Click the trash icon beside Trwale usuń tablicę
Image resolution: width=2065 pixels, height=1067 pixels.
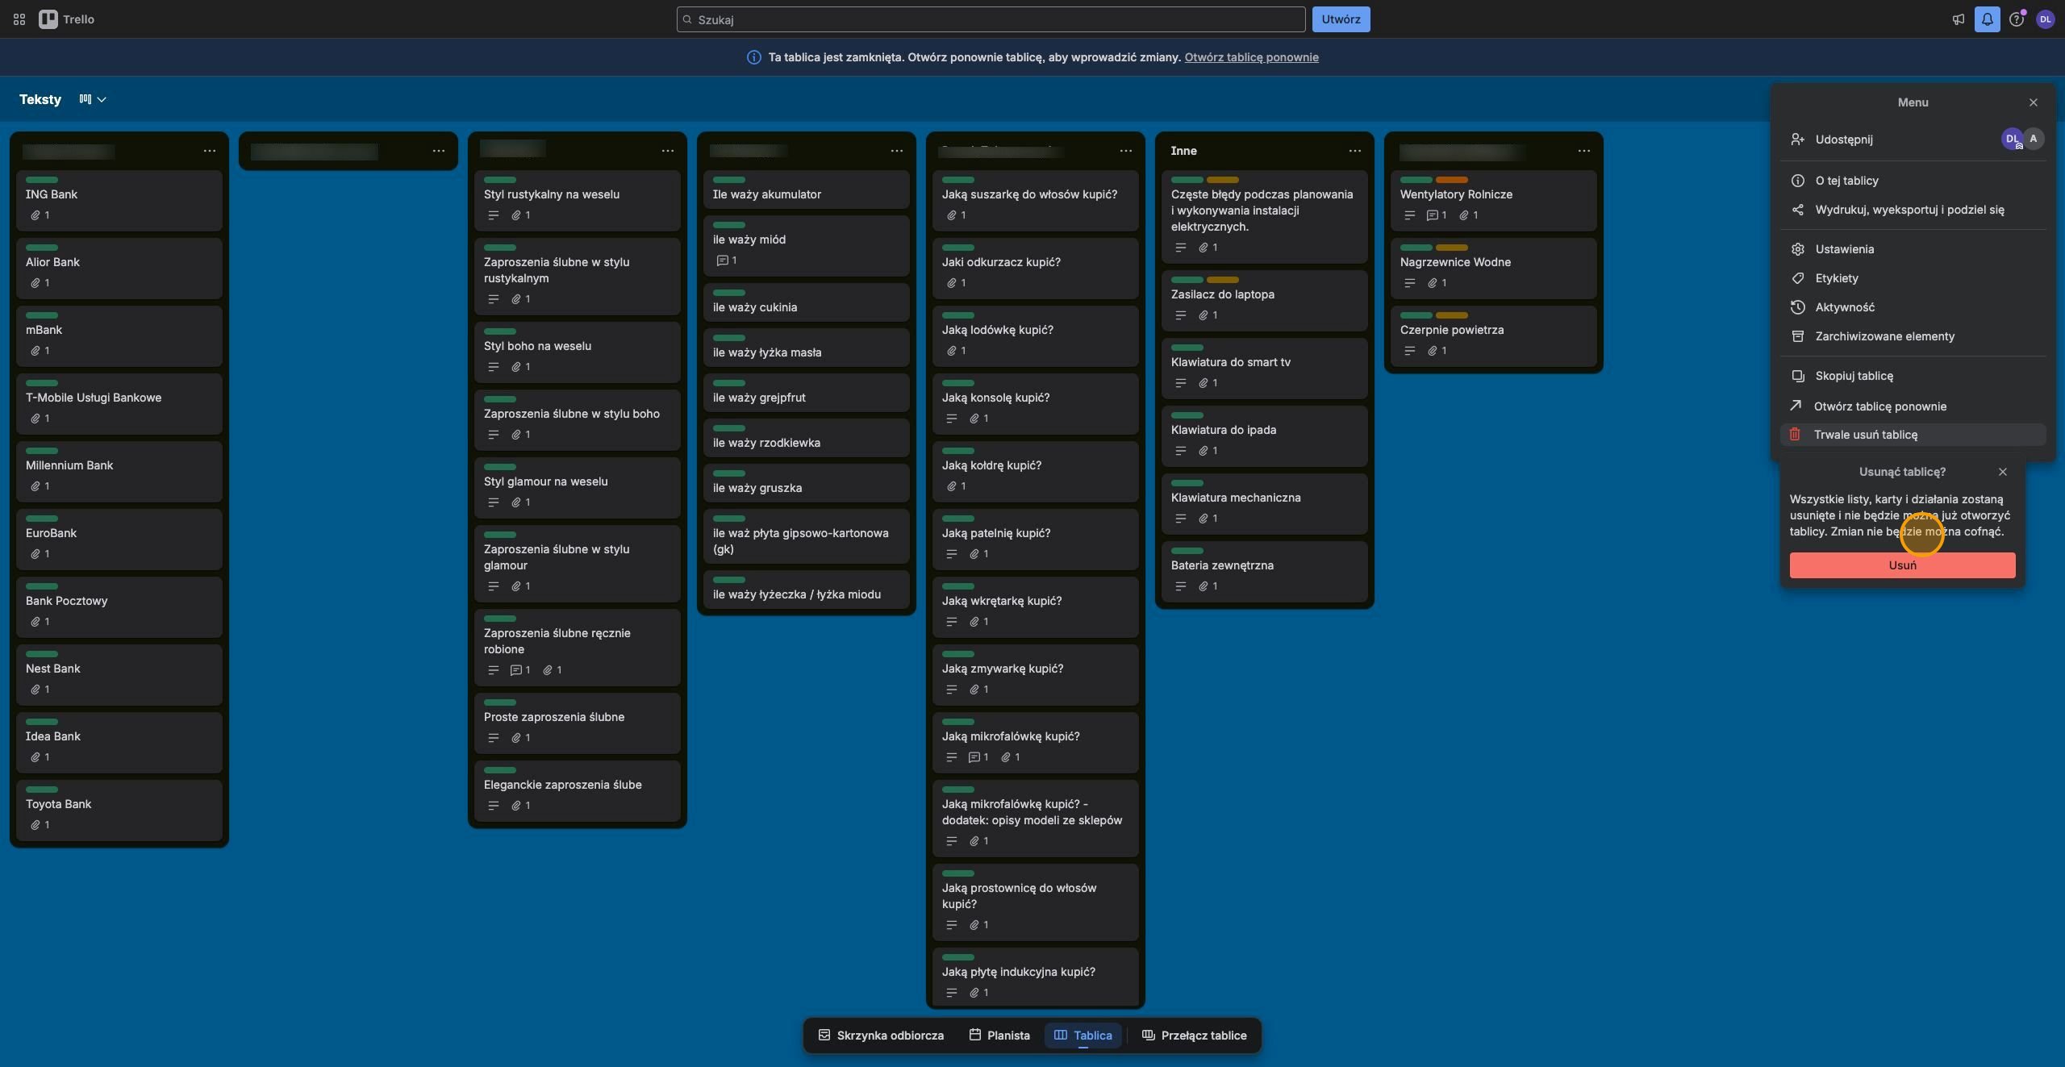[1795, 435]
